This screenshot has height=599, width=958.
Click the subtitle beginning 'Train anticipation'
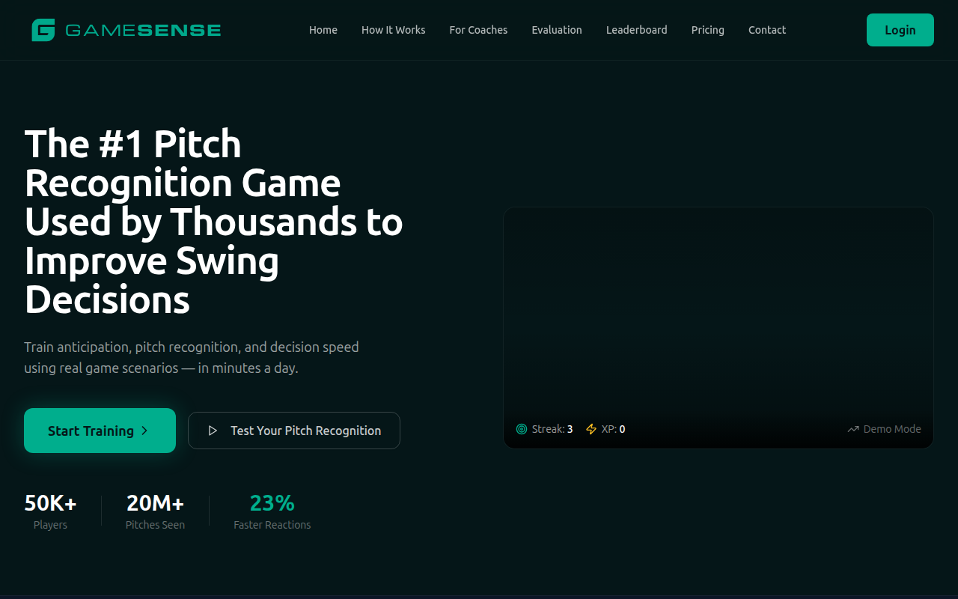[x=192, y=358]
